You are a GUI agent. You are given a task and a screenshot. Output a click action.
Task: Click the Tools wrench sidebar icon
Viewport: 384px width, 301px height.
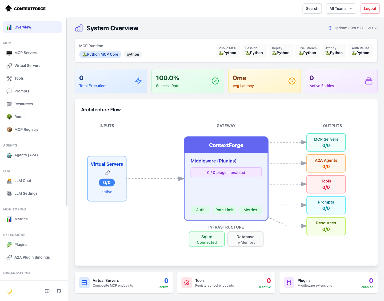[x=9, y=78]
